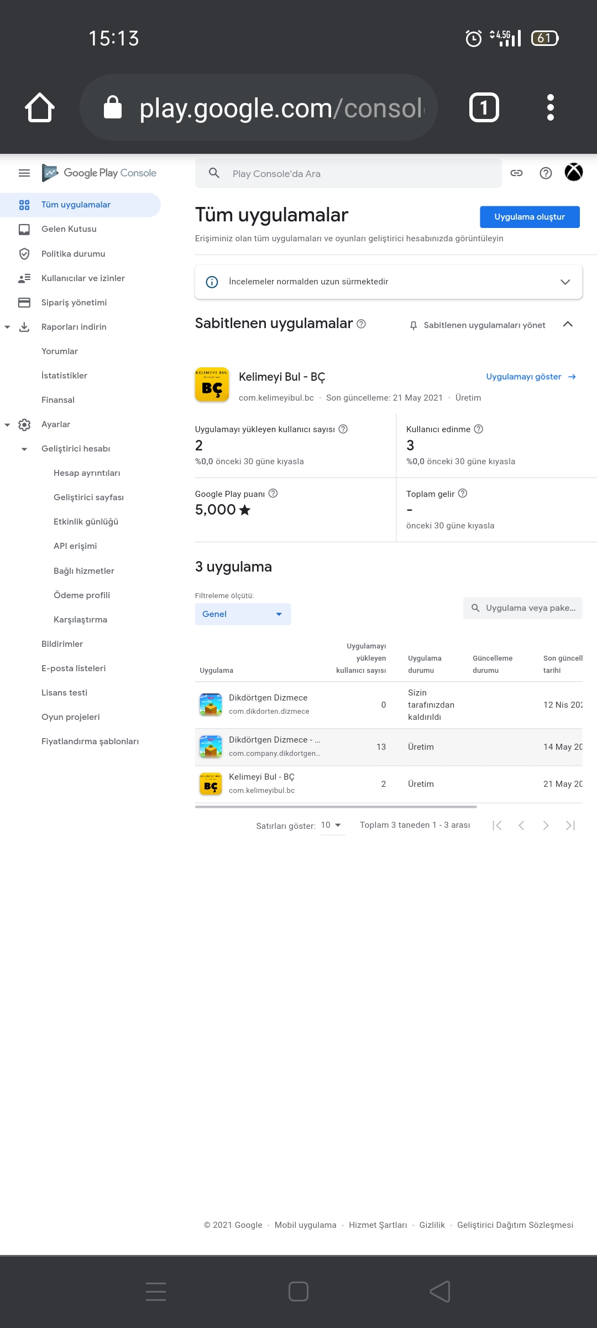Viewport: 597px width, 1328px height.
Task: Click search magnifier in Play Console search
Action: pos(214,173)
